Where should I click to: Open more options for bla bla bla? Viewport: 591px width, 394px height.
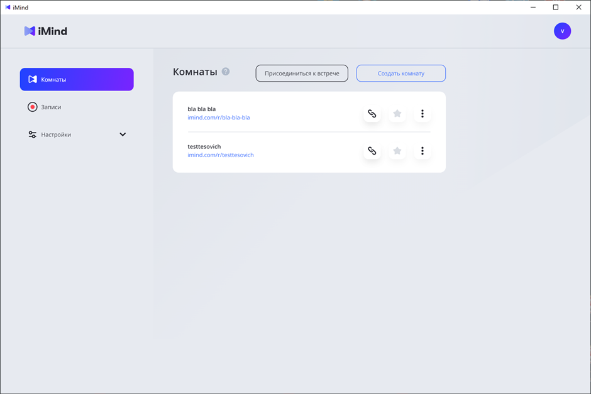[422, 113]
